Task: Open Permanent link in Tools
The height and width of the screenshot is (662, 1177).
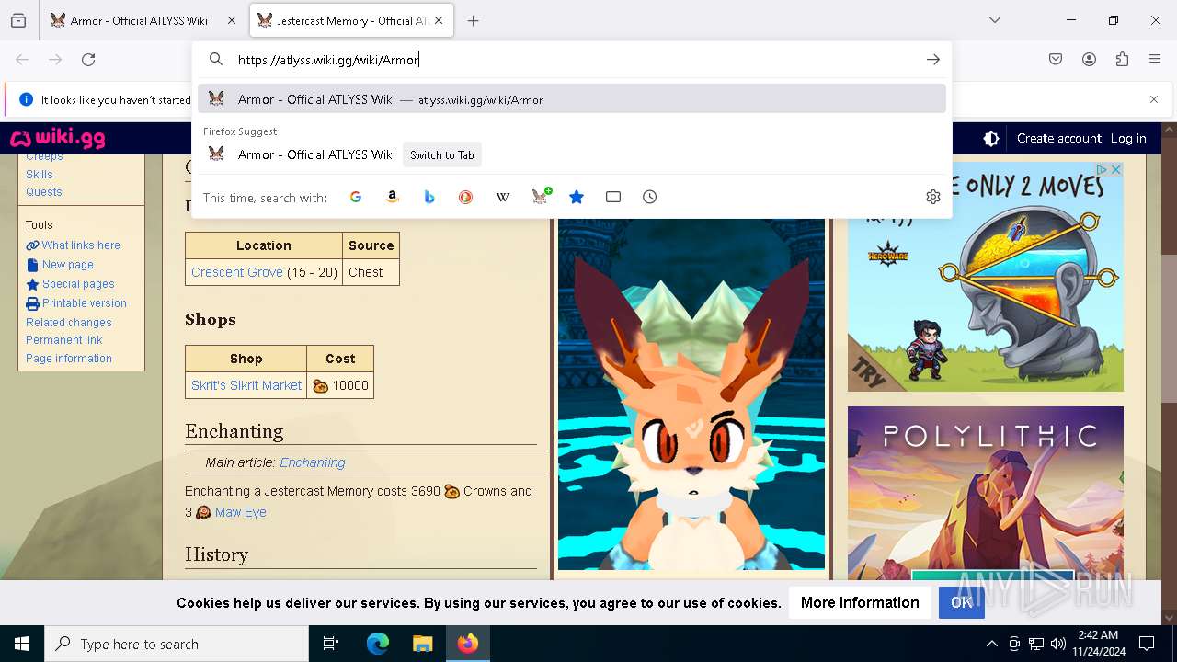Action: pos(64,340)
